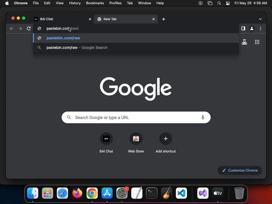Expand the tab search chevron

[260, 19]
